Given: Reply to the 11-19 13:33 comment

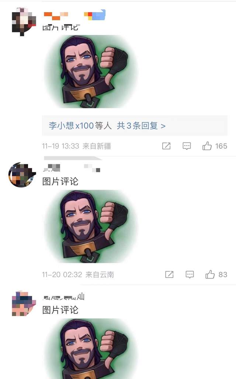Looking at the screenshot, I should (x=187, y=146).
